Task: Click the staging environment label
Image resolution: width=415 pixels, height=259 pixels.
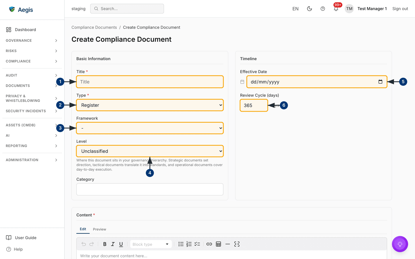Action: click(x=78, y=9)
